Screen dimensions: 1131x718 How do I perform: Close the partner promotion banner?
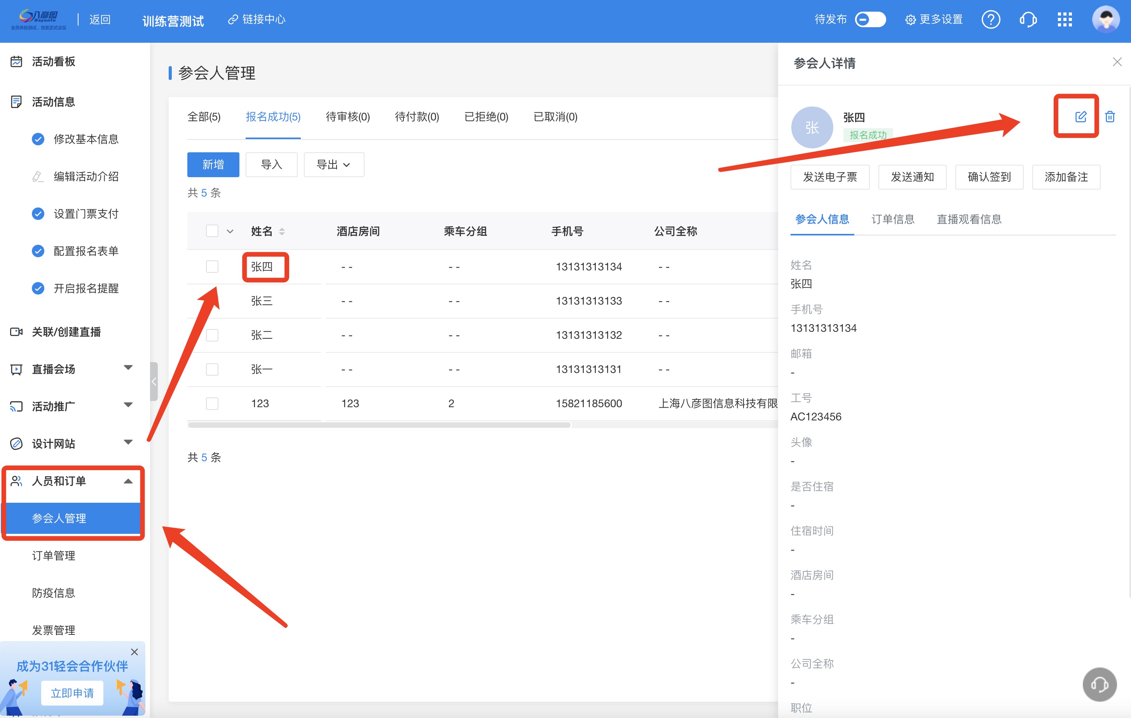[134, 652]
